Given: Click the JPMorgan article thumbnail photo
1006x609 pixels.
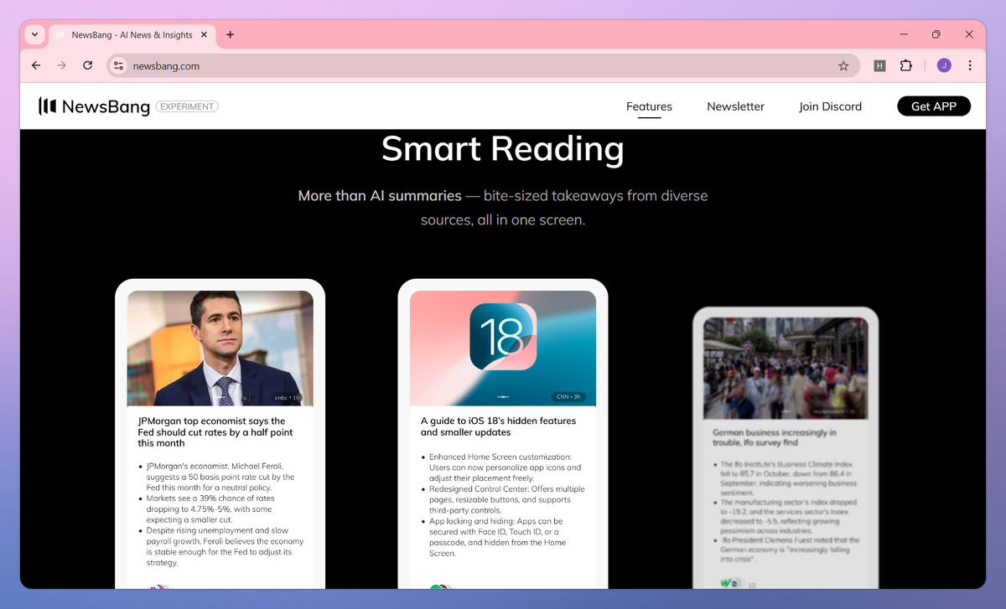Looking at the screenshot, I should 220,348.
